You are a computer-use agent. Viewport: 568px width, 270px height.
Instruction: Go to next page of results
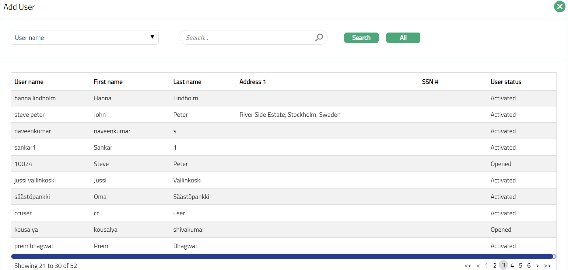pos(537,266)
